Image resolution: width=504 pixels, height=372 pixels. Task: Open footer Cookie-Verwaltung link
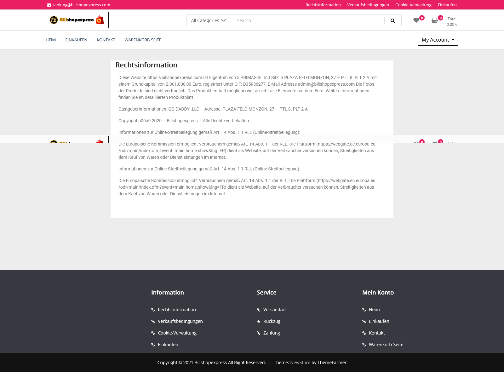tap(177, 333)
